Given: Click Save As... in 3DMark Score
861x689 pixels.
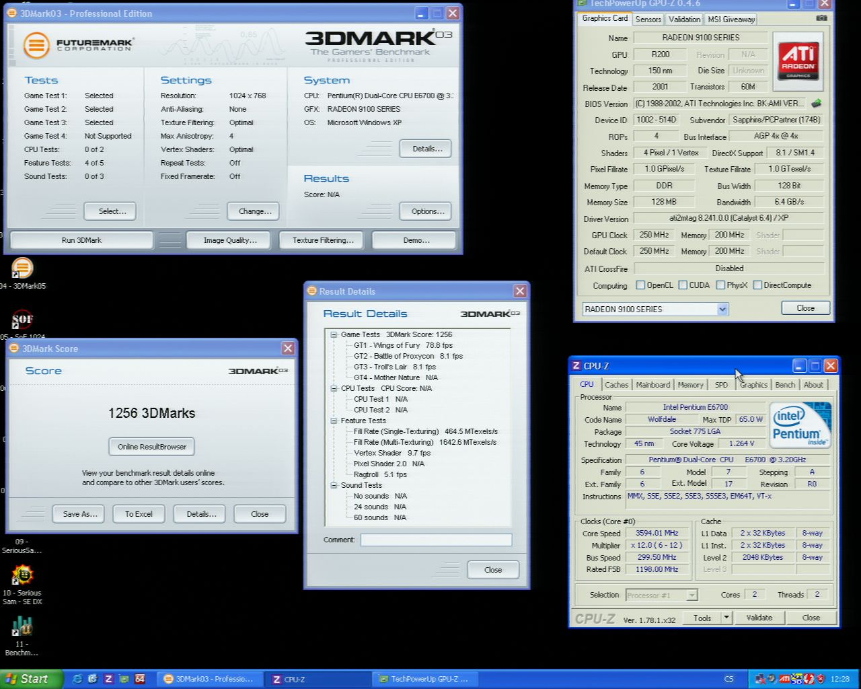Looking at the screenshot, I should point(80,514).
